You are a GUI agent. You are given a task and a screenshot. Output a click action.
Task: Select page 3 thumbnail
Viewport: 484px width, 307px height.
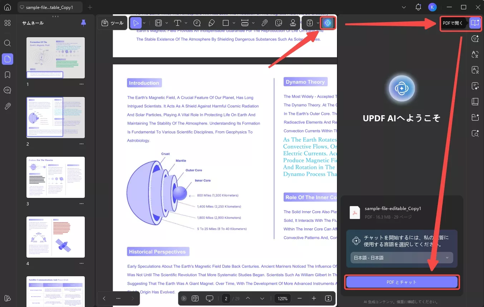click(55, 177)
